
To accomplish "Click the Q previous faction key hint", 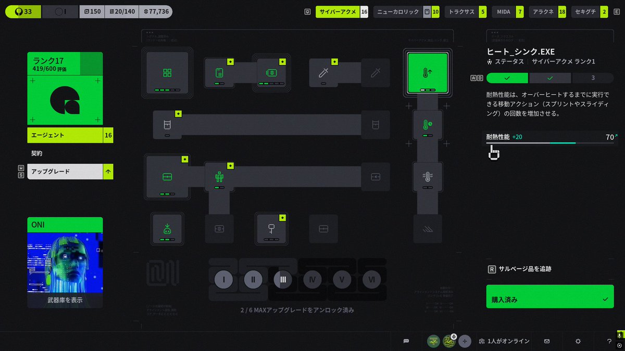I will [307, 11].
